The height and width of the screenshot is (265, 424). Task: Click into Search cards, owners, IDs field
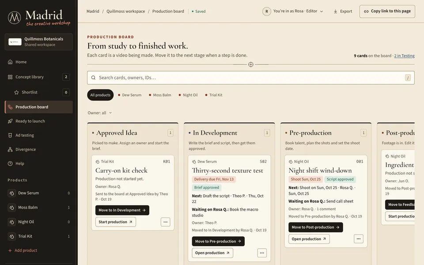tap(251, 78)
